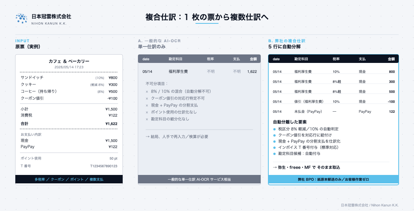
Task: Click the 不可分項目: label
Action: pos(157,84)
